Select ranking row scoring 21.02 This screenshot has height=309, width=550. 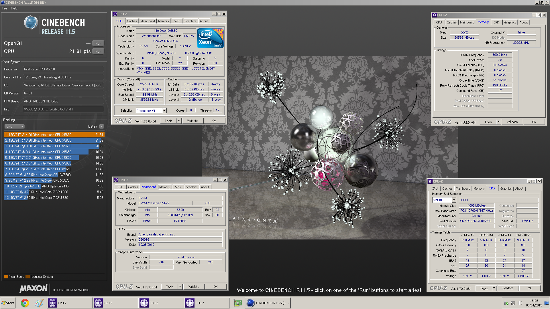54,140
